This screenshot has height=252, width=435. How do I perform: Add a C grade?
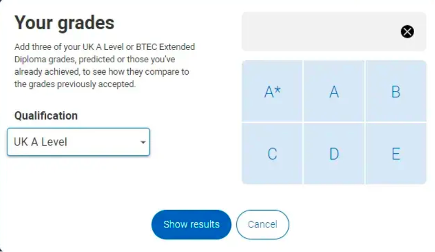[272, 154]
